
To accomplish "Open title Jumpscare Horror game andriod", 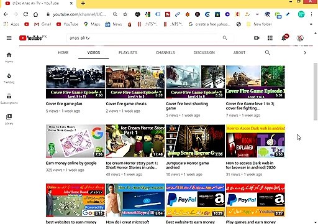I will coord(188,165).
